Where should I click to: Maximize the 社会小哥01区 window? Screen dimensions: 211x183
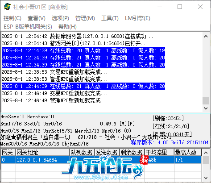click(180, 7)
